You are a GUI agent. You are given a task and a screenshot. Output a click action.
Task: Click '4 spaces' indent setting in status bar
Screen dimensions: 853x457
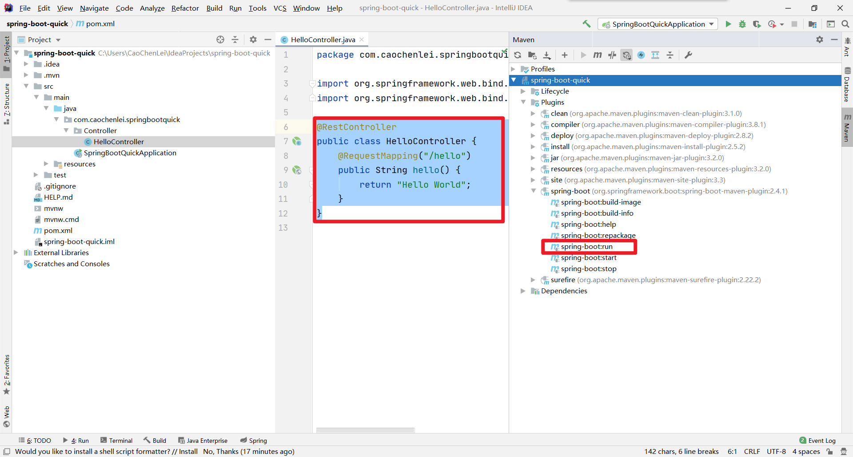[806, 451]
